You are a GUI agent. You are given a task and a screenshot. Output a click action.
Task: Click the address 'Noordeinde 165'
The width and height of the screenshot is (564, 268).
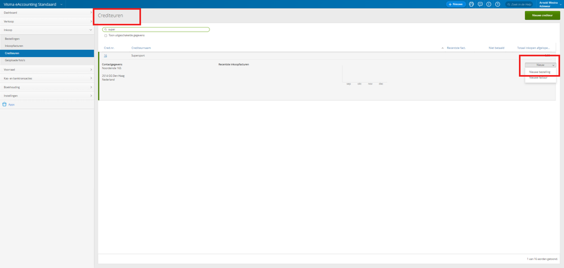[x=112, y=68]
